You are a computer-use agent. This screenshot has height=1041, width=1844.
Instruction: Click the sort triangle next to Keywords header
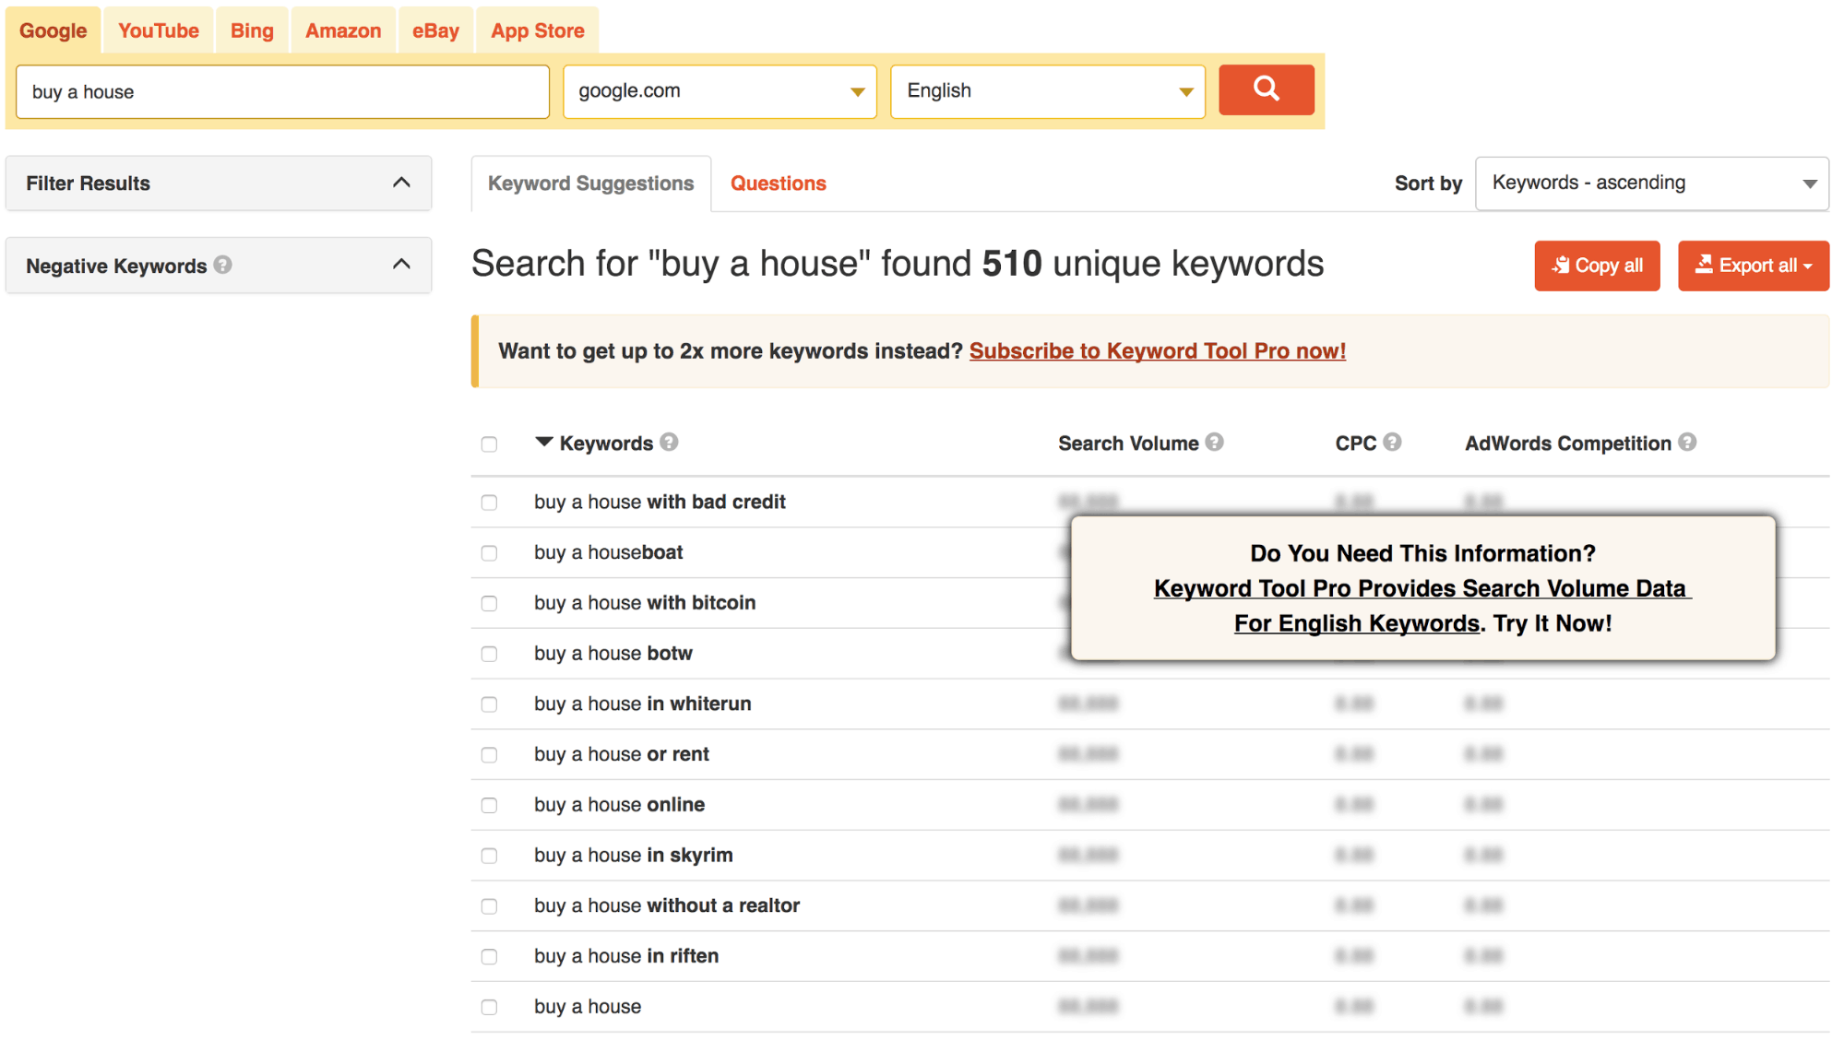tap(544, 442)
